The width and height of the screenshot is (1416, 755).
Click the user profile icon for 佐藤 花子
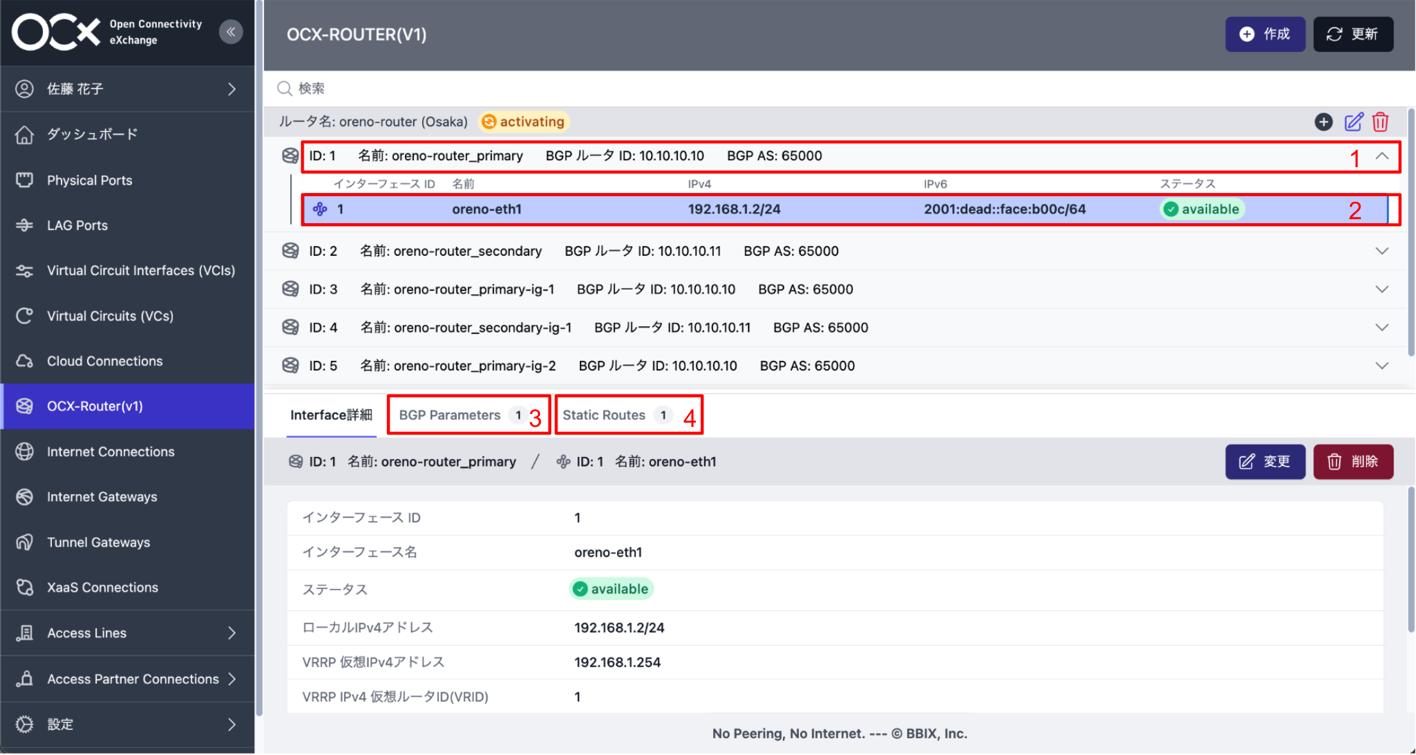pos(25,88)
